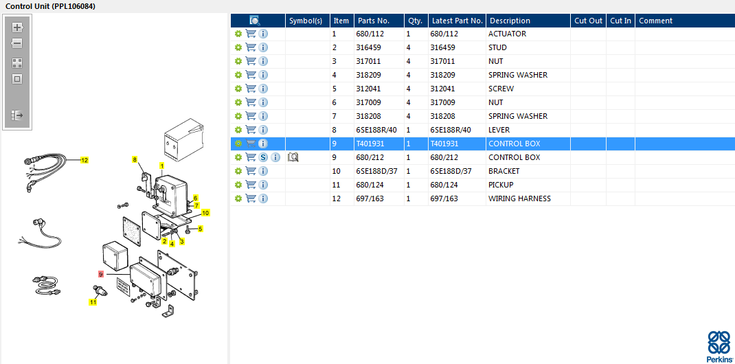This screenshot has height=364, width=735.
Task: Open info for WIRING HARNESS row
Action: (x=263, y=198)
